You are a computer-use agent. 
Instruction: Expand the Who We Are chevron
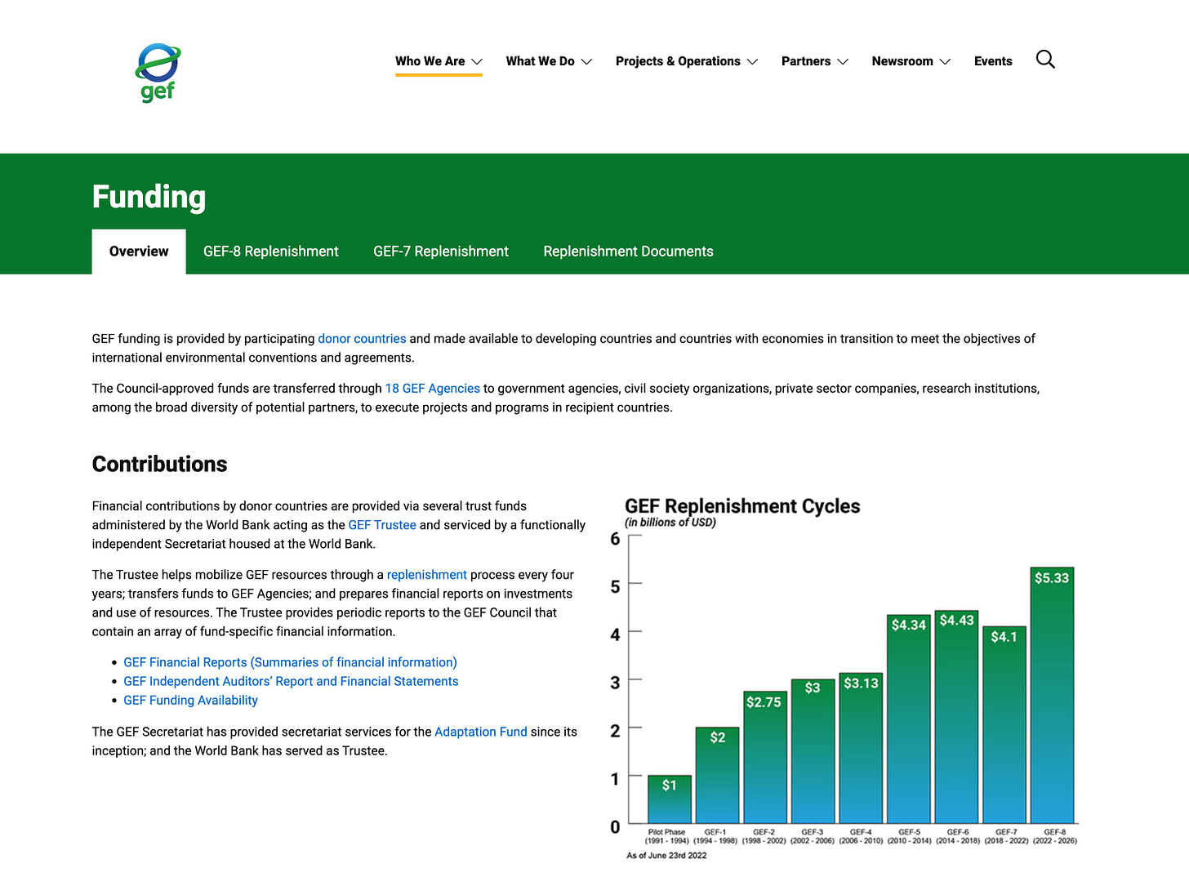[477, 62]
